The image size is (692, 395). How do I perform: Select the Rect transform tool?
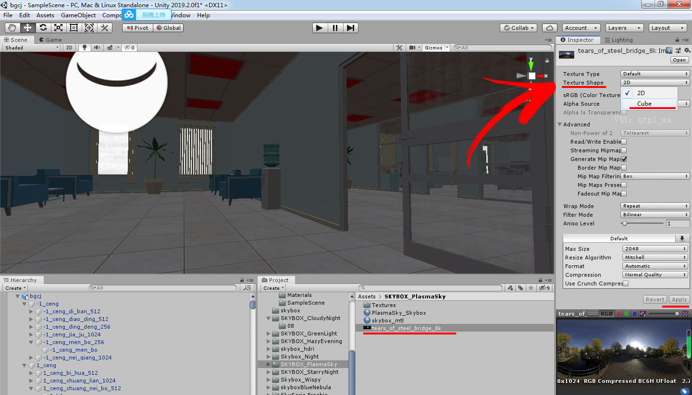click(74, 28)
